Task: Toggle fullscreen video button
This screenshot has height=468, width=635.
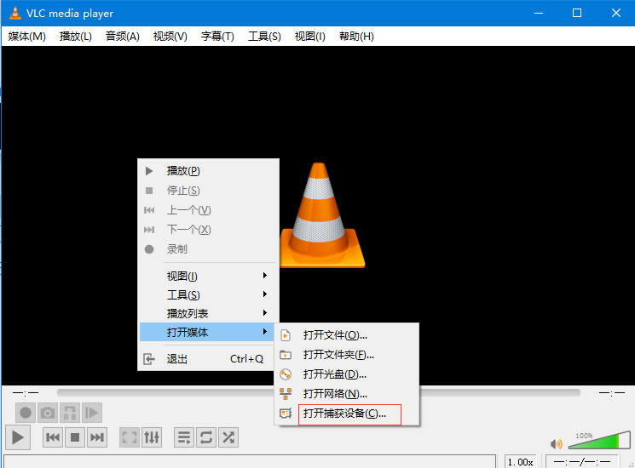Action: (130, 437)
